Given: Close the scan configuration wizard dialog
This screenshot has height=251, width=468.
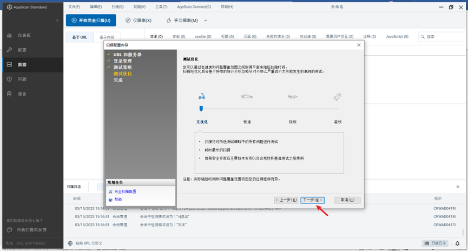Looking at the screenshot, I should pos(359,45).
